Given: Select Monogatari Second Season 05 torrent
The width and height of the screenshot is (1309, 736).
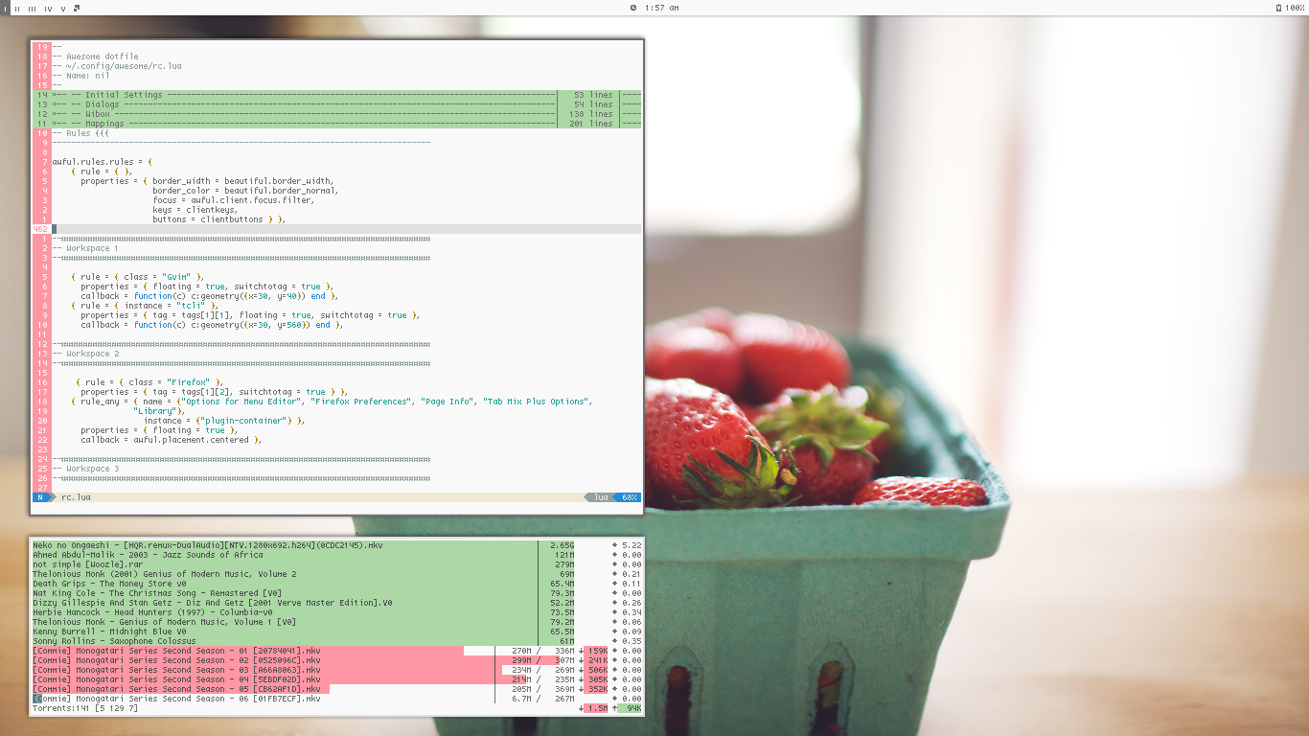Looking at the screenshot, I should (337, 689).
